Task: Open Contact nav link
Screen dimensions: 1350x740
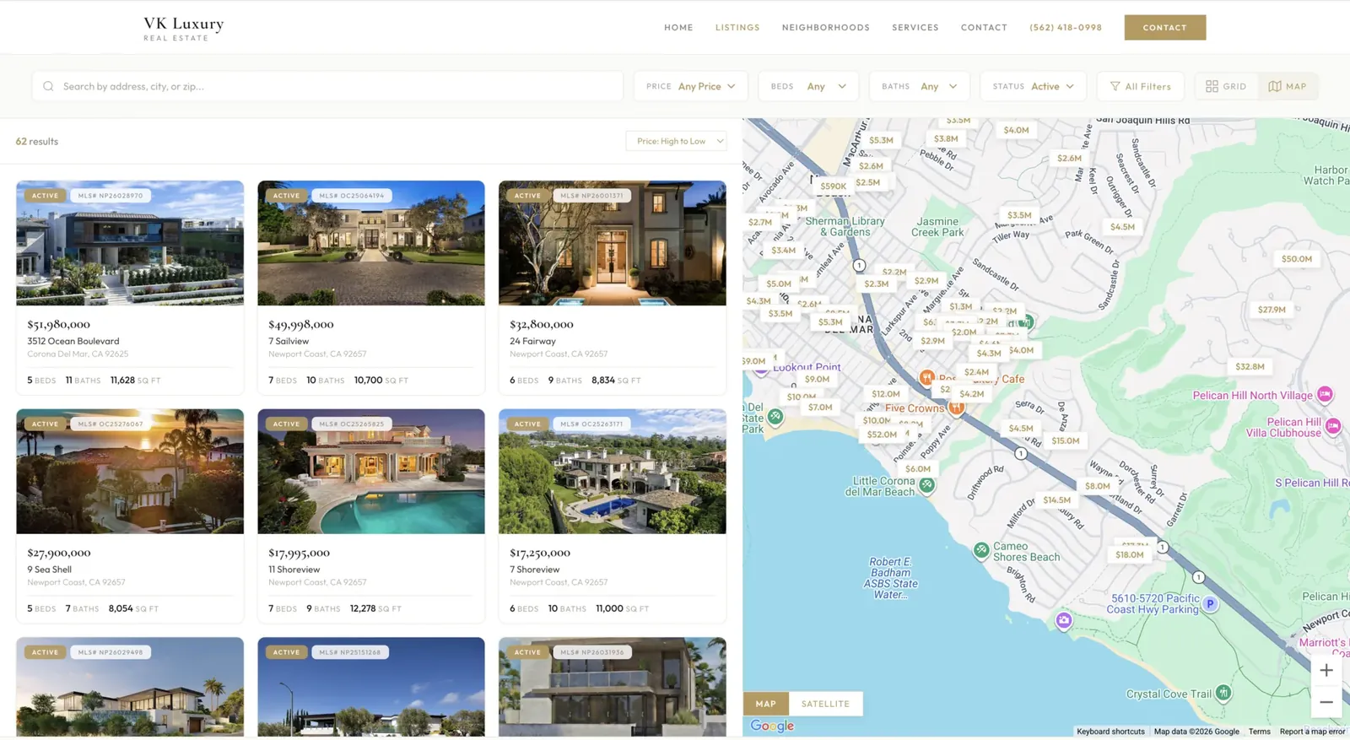Action: 984,28
